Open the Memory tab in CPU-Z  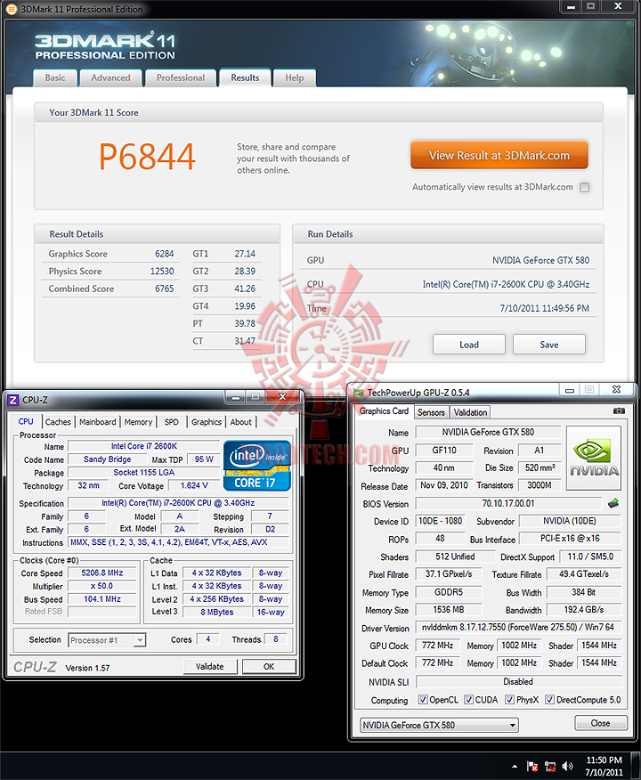138,422
